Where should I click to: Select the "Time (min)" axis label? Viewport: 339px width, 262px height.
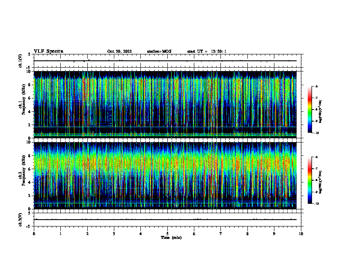coord(171,238)
